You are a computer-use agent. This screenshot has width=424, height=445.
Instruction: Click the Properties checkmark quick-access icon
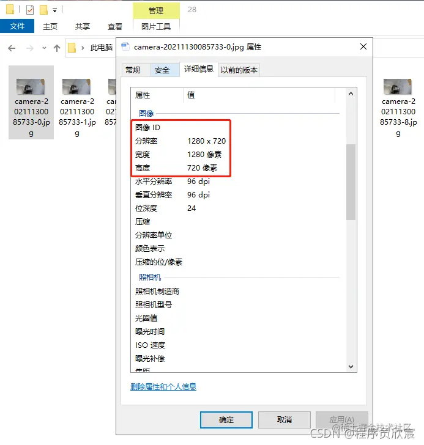pos(30,10)
